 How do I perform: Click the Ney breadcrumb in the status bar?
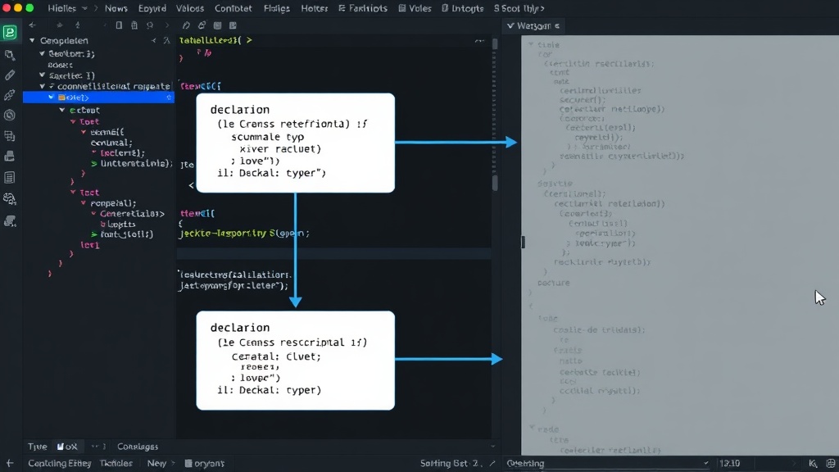(156, 464)
